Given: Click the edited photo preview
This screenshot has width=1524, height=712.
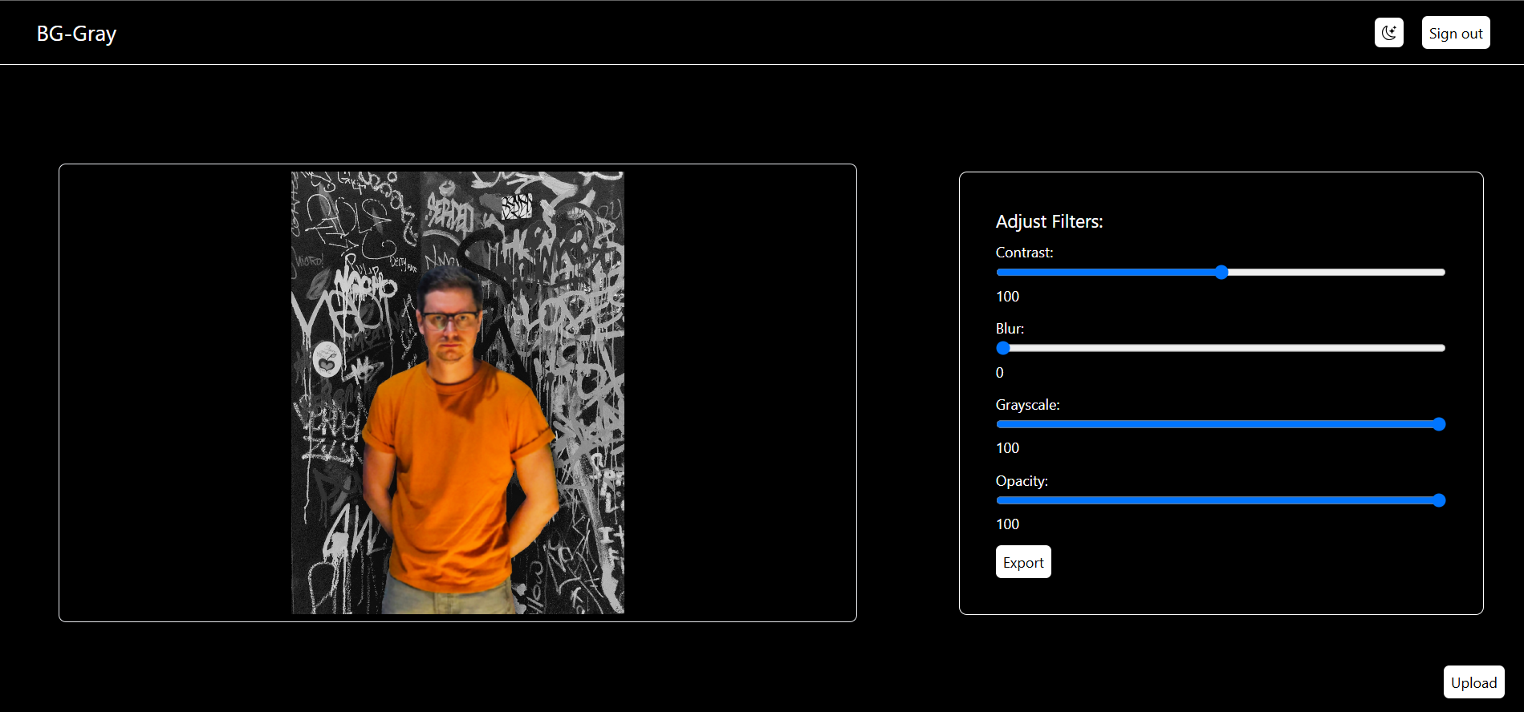Looking at the screenshot, I should coord(457,393).
